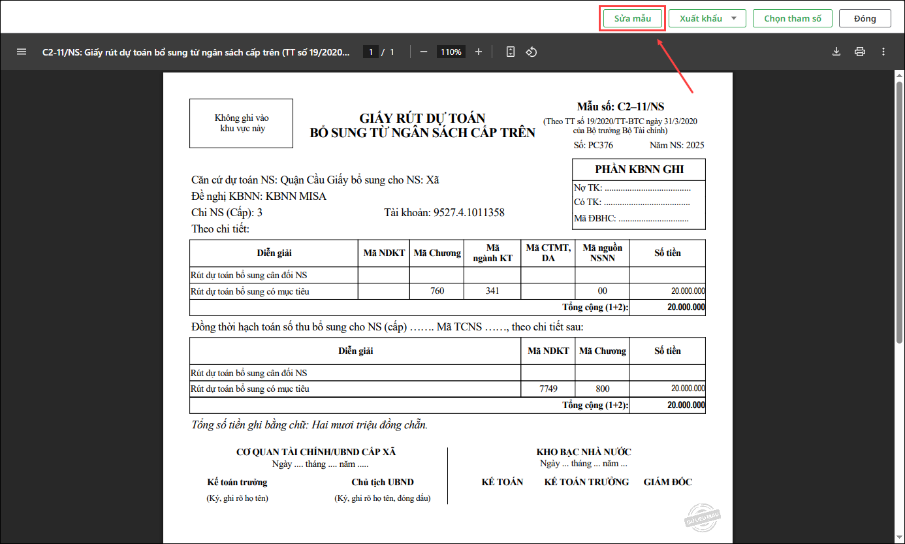
Task: Click the text "Năm NS: 2025"
Action: [677, 145]
